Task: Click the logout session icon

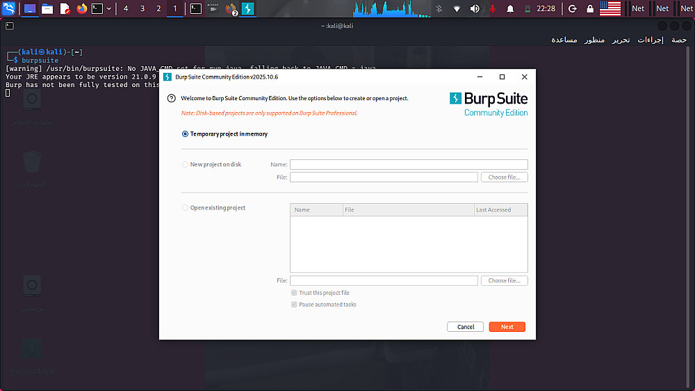Action: pos(572,8)
